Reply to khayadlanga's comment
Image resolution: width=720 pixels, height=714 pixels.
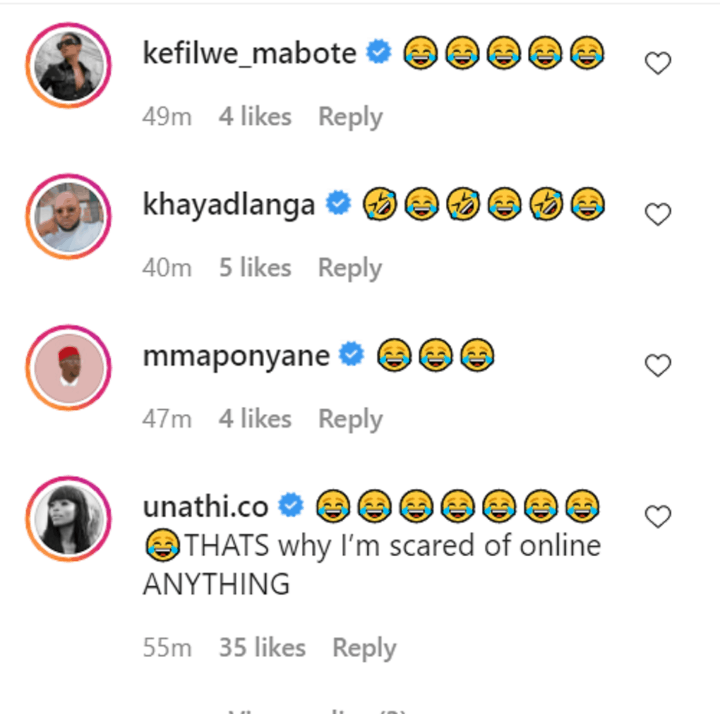(350, 268)
